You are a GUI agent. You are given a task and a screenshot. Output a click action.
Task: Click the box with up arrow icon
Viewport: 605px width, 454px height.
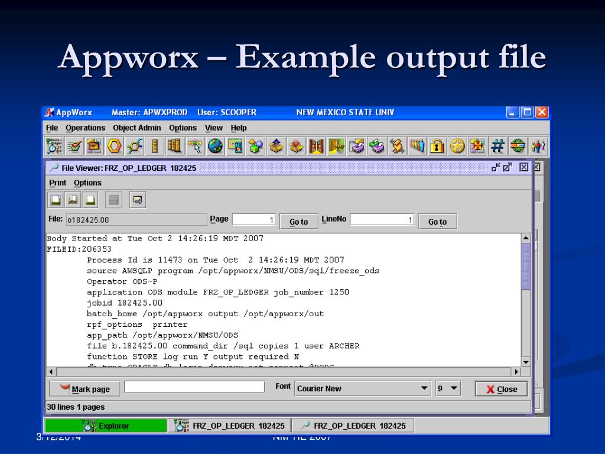pyautogui.click(x=276, y=147)
